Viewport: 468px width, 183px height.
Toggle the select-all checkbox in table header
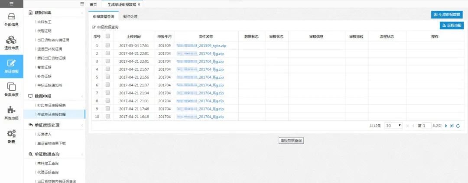point(108,36)
